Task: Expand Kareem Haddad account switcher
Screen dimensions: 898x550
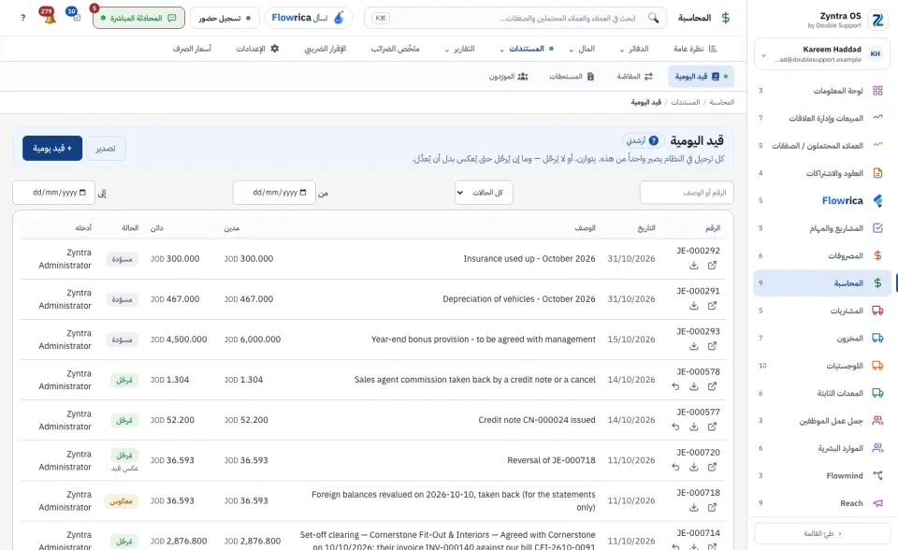Action: click(822, 54)
